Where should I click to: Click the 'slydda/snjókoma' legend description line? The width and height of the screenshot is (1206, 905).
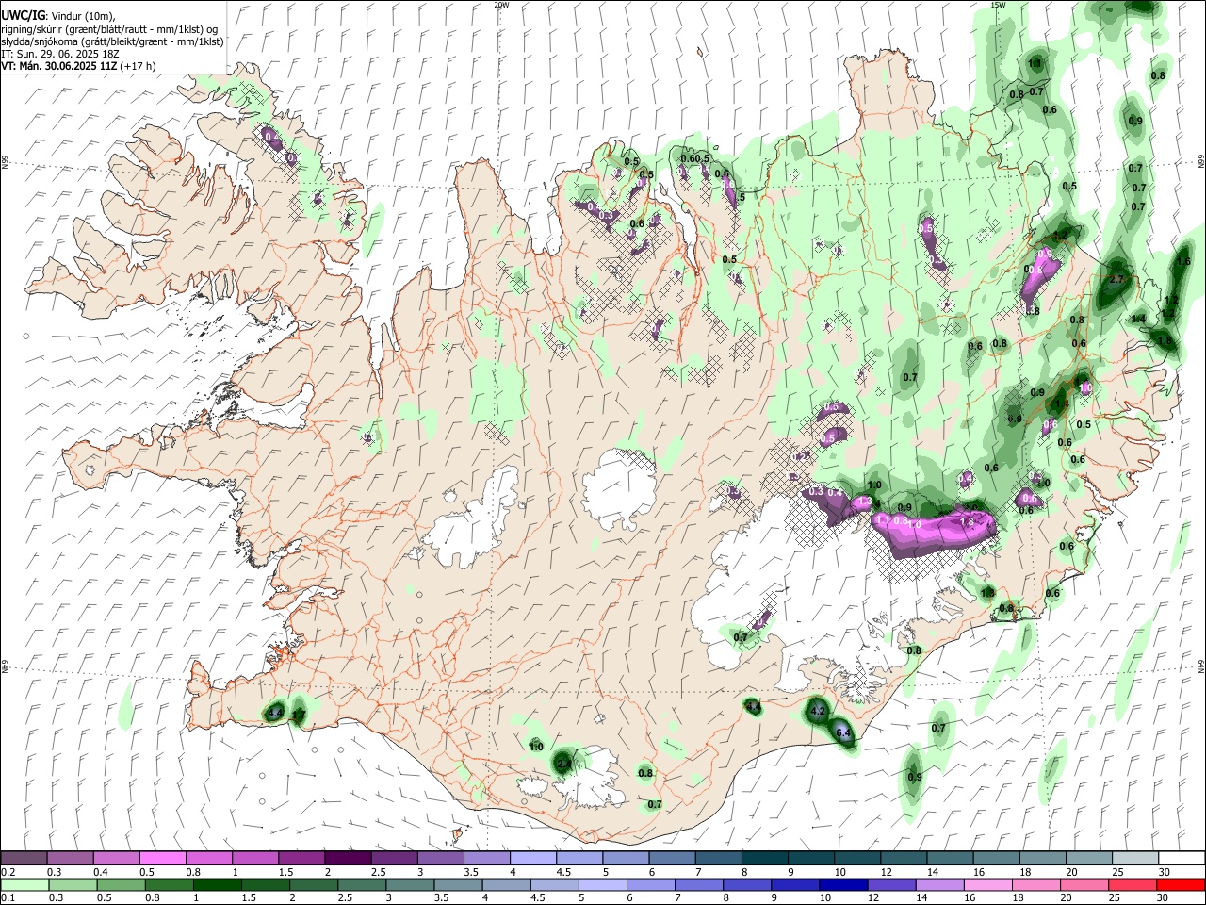113,41
